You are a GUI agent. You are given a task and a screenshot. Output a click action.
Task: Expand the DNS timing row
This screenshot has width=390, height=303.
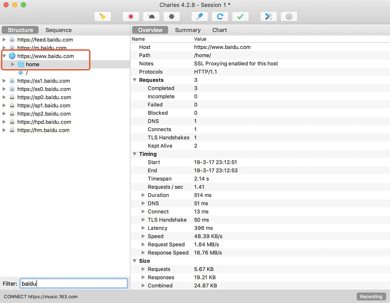143,203
